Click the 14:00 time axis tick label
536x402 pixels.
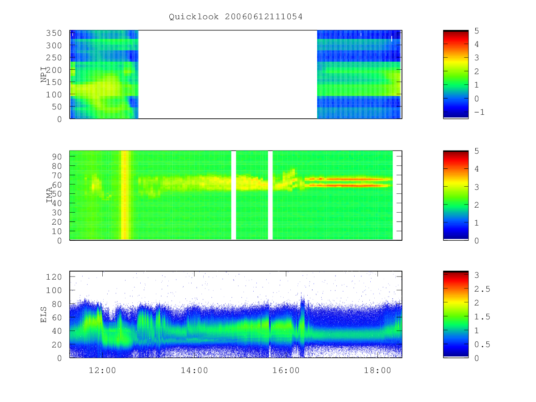[x=195, y=371]
